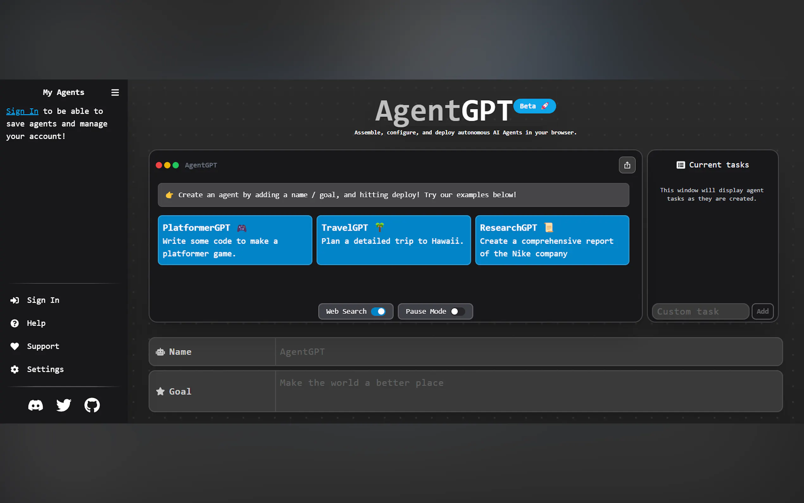
Task: Click the Settings gear icon
Action: (x=15, y=369)
